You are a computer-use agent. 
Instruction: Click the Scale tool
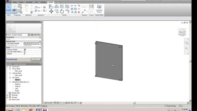(75, 9)
